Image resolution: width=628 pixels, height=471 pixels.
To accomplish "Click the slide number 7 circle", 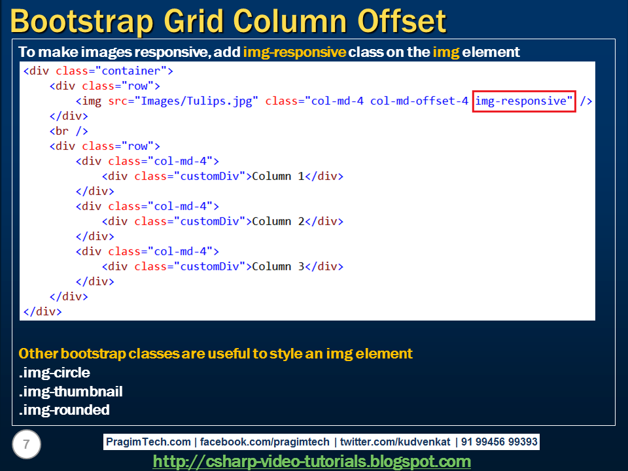I will click(26, 444).
